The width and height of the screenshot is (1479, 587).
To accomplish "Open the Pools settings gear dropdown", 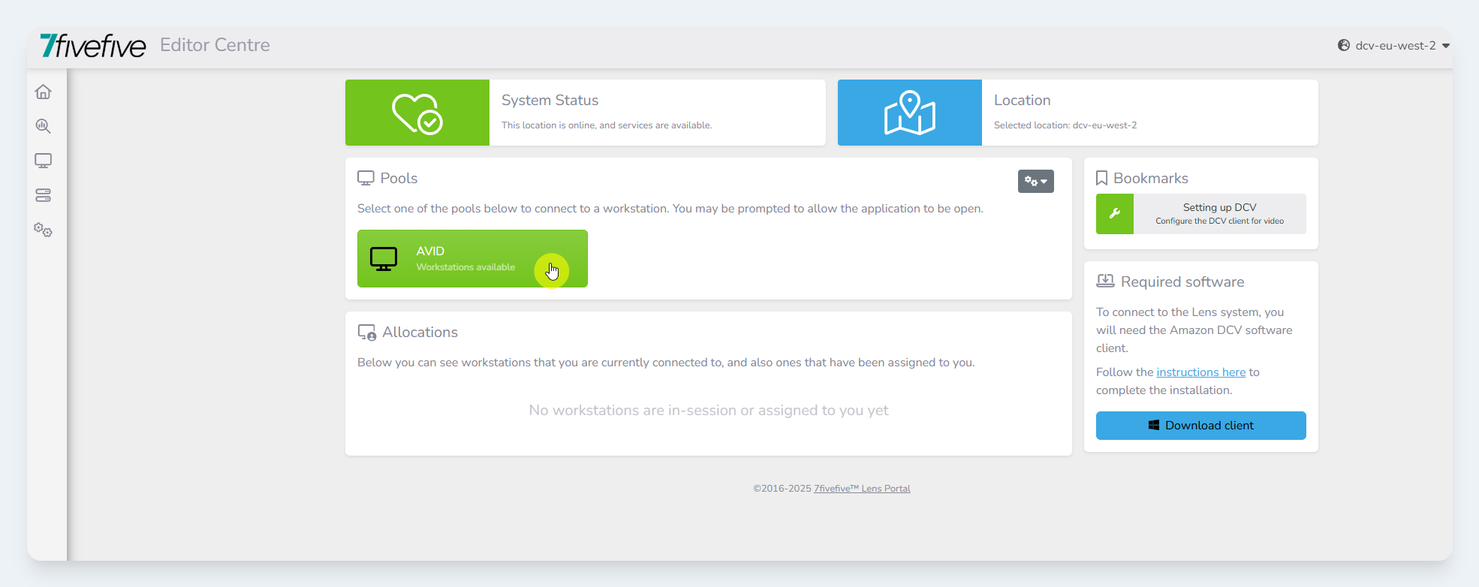I will (x=1035, y=182).
